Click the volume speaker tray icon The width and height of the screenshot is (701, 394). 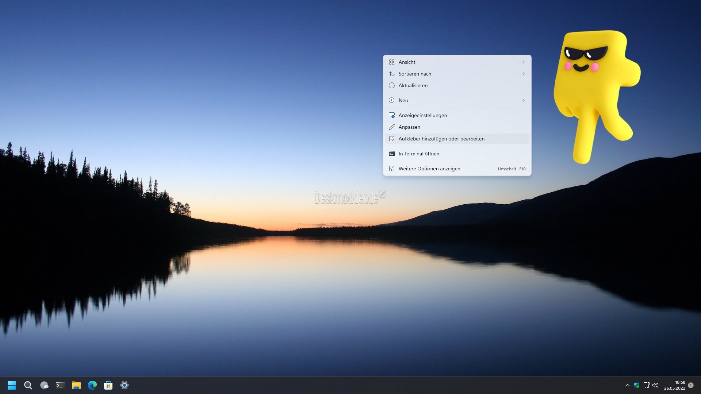tap(655, 385)
